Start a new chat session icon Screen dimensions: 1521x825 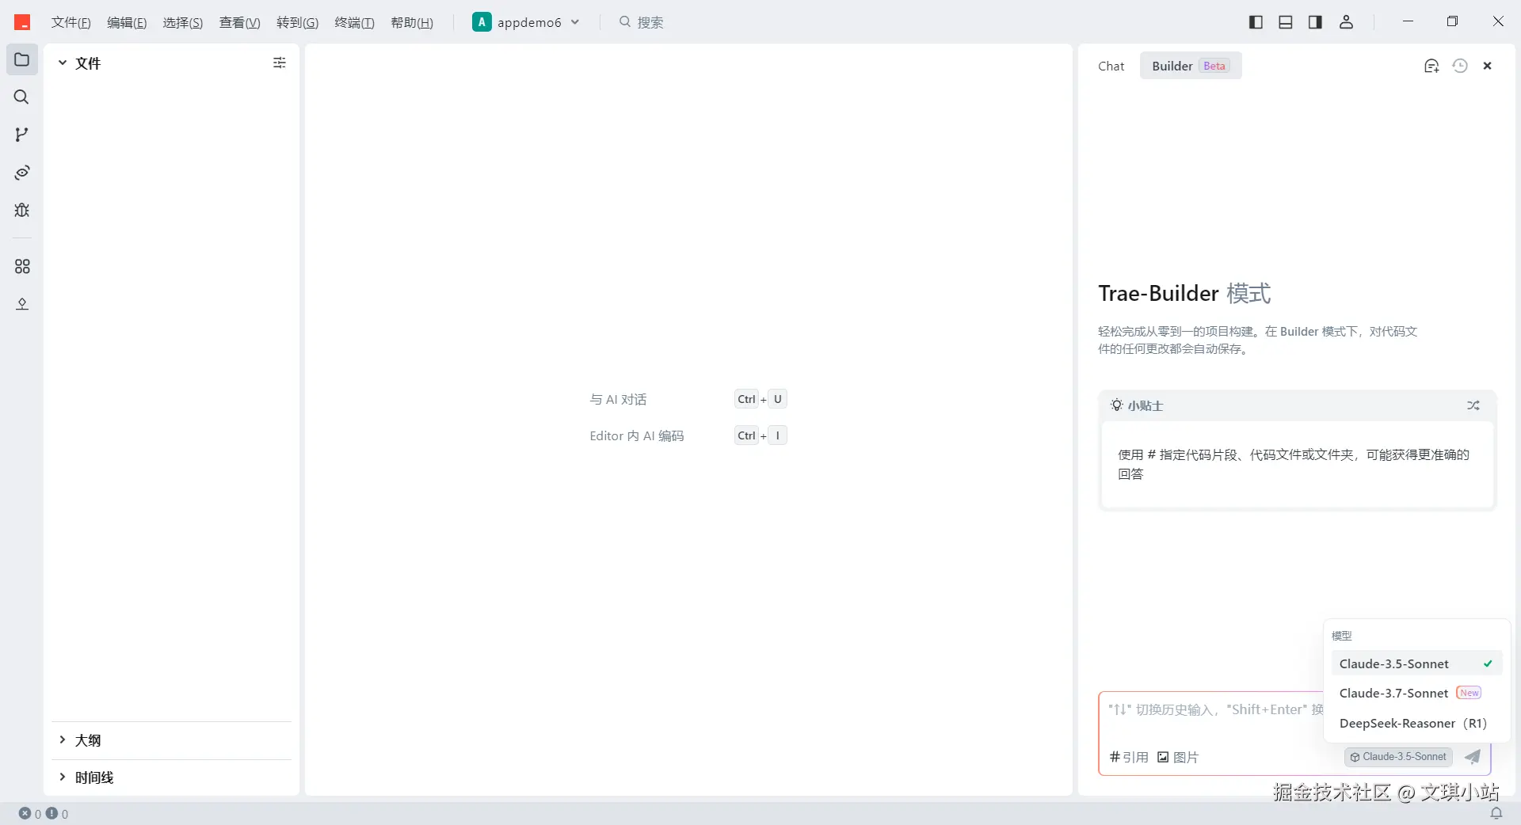1431,67
